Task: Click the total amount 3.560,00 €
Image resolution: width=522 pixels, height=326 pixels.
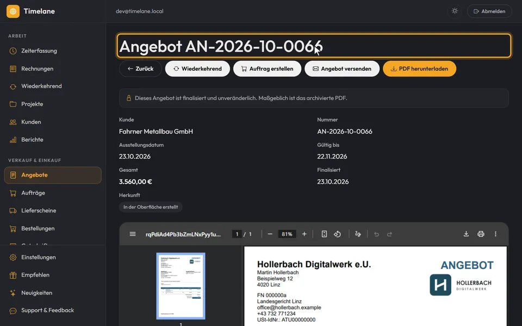Action: point(135,181)
